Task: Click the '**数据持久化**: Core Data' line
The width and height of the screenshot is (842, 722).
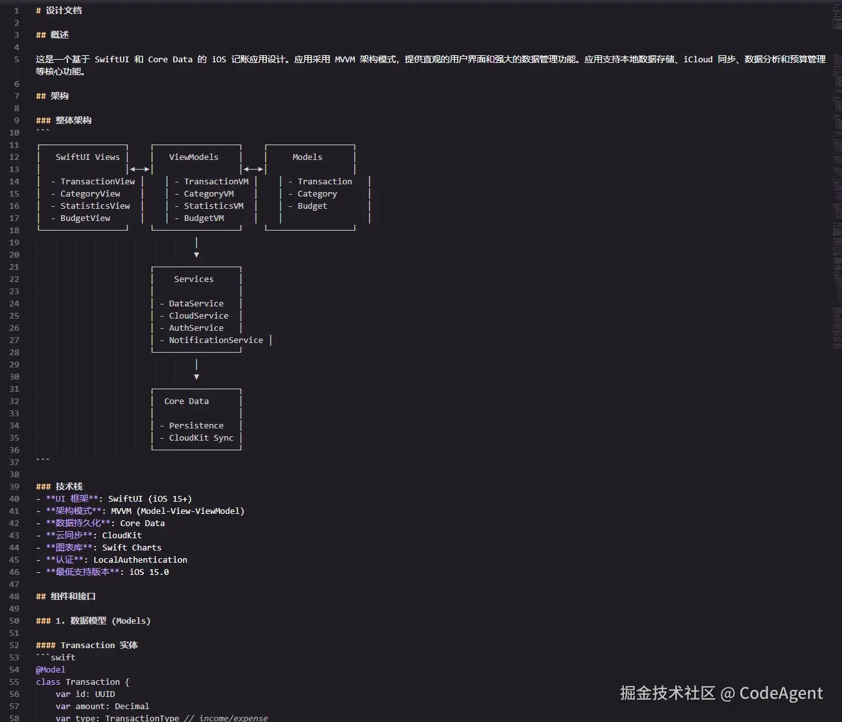Action: [x=100, y=523]
